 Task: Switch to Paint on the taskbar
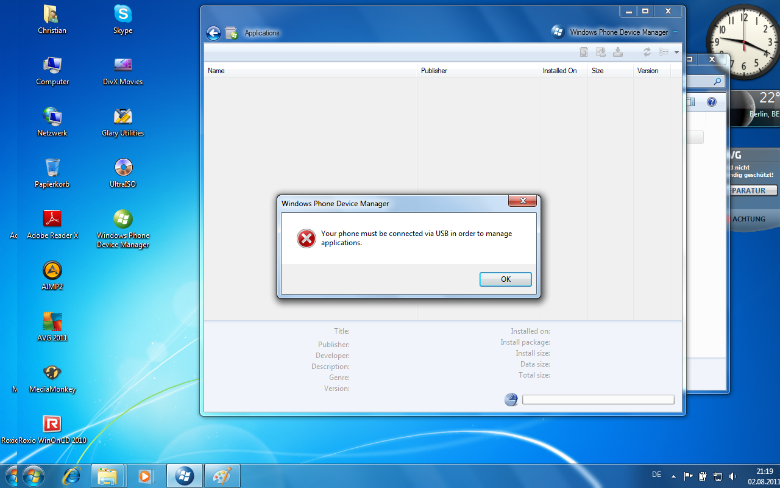tap(222, 476)
